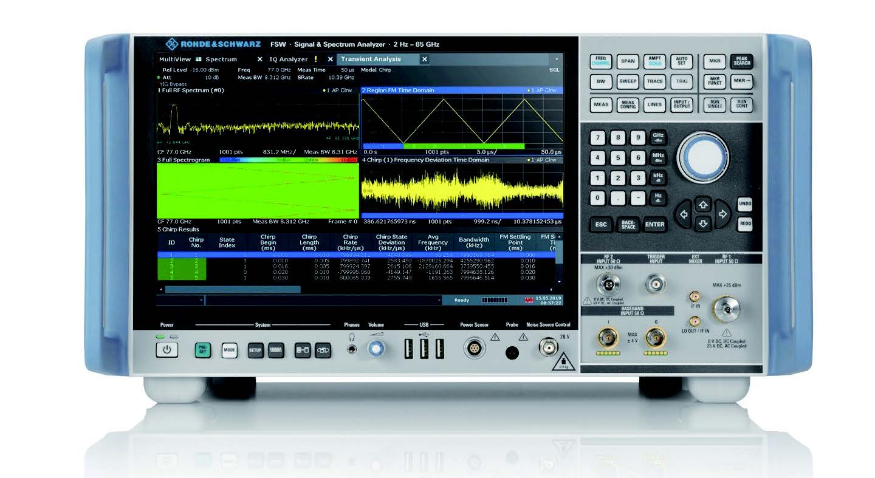Tap the window-switch key at end of System row

(322, 350)
